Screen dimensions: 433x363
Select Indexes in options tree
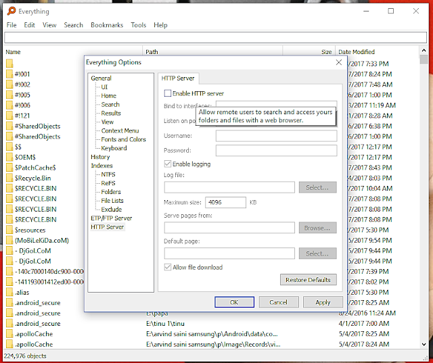coord(101,166)
